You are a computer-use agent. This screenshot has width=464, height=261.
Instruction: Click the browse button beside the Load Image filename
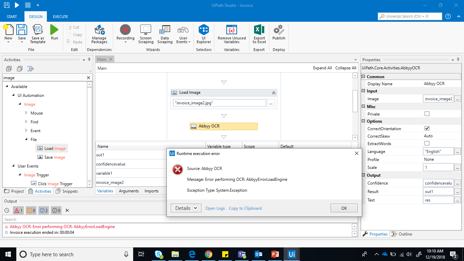pos(271,103)
